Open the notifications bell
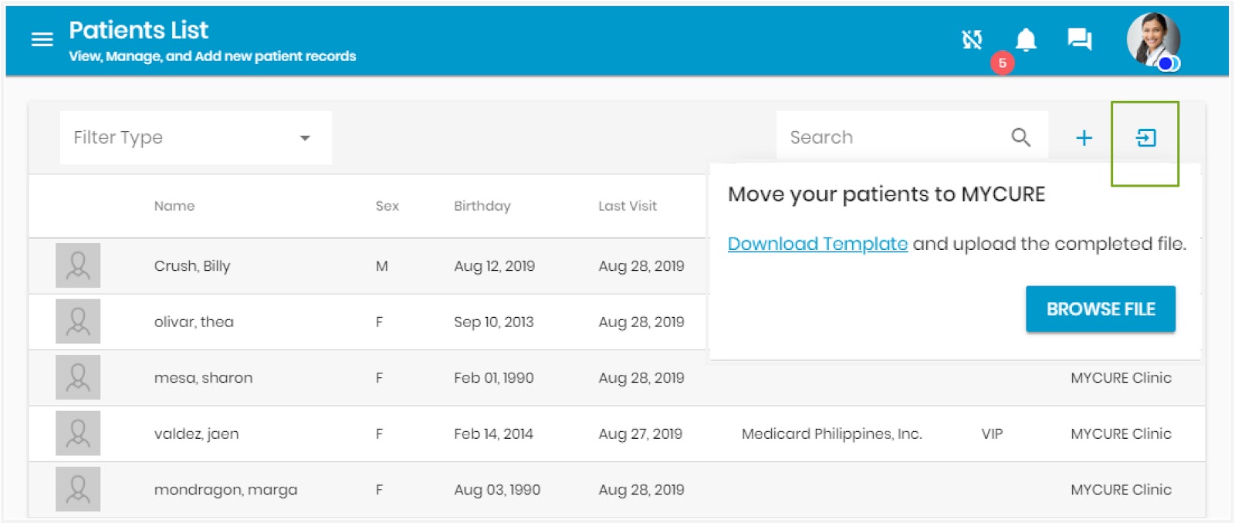The width and height of the screenshot is (1235, 523). pyautogui.click(x=1025, y=39)
